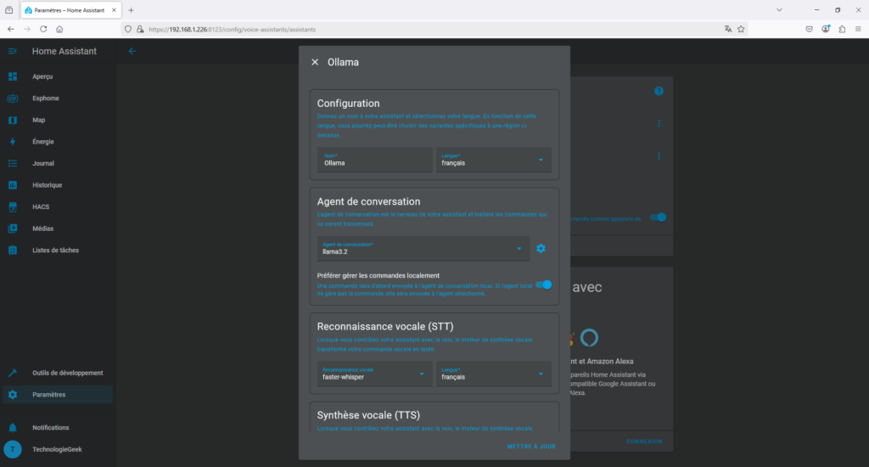Open the Map sidebar icon
The width and height of the screenshot is (869, 467).
[x=13, y=120]
